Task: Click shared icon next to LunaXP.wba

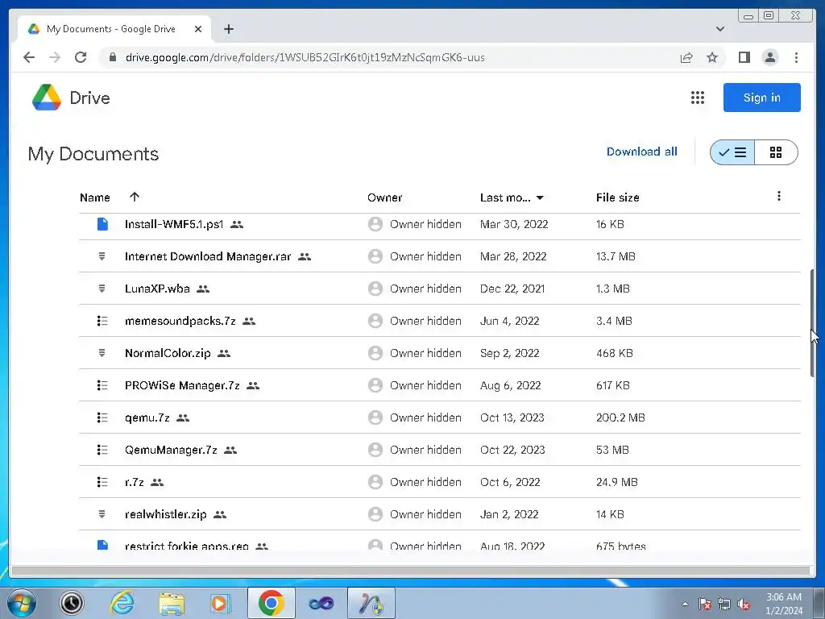Action: pyautogui.click(x=203, y=289)
